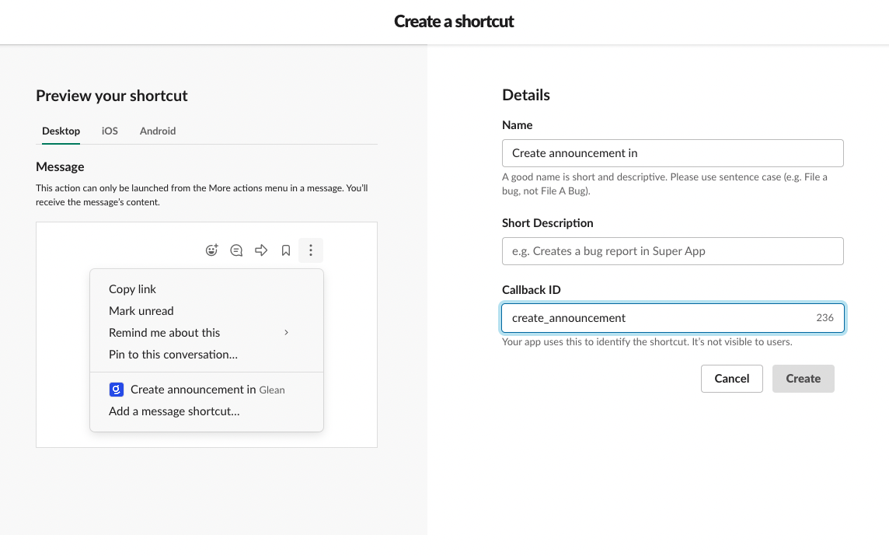Click the reply in thread icon
This screenshot has width=889, height=556.
(236, 250)
